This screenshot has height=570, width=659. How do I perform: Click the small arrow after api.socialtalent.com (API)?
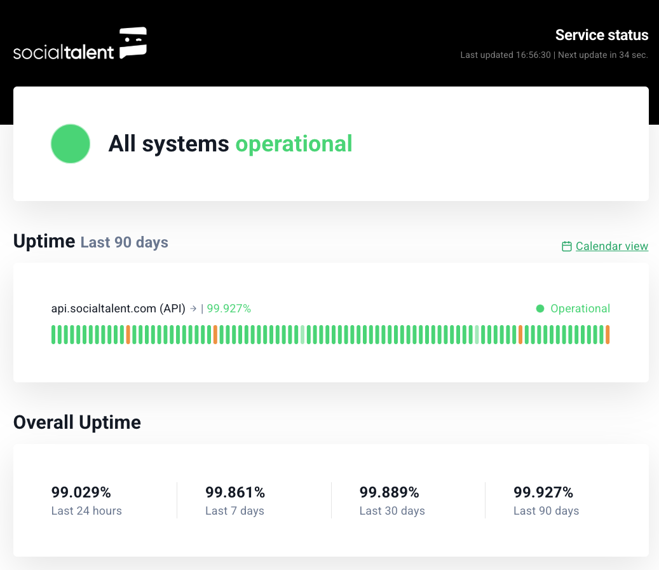193,309
